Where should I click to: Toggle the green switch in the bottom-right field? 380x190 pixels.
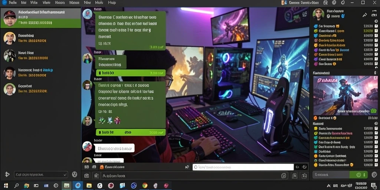pos(359,175)
